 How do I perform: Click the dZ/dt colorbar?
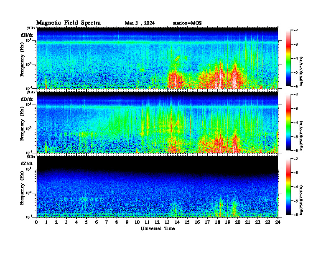[x=288, y=187]
